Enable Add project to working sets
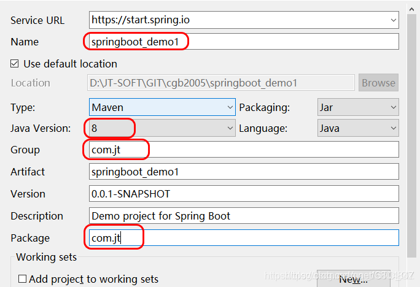420x287 pixels. point(22,279)
